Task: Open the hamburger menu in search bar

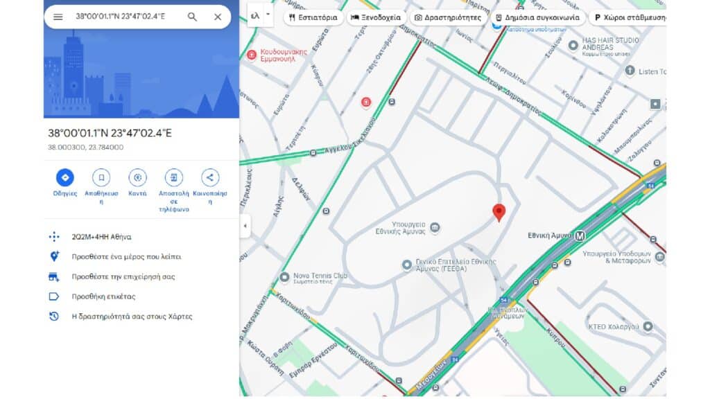Action: [58, 17]
